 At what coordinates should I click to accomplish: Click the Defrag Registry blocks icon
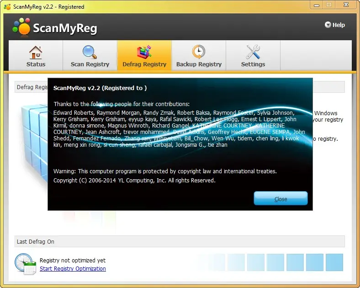[144, 52]
